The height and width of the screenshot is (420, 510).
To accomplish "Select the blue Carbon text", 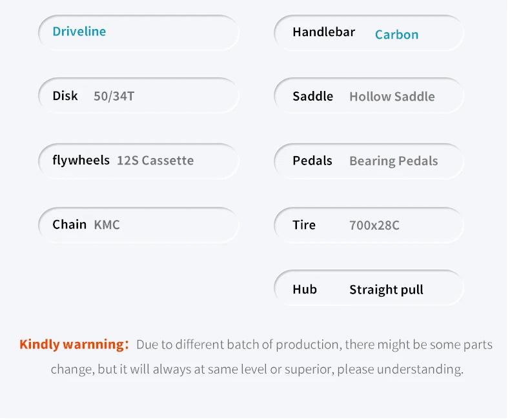I will coord(396,35).
